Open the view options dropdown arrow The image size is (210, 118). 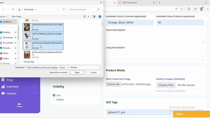(88, 16)
